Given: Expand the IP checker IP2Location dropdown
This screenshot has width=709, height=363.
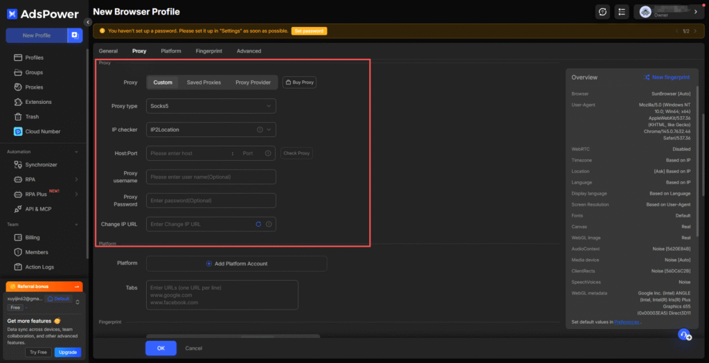Looking at the screenshot, I should pos(210,130).
